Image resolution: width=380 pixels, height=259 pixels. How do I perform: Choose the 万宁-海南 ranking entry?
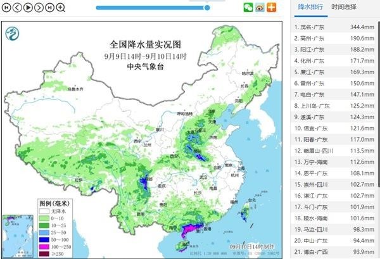[x=334, y=161]
